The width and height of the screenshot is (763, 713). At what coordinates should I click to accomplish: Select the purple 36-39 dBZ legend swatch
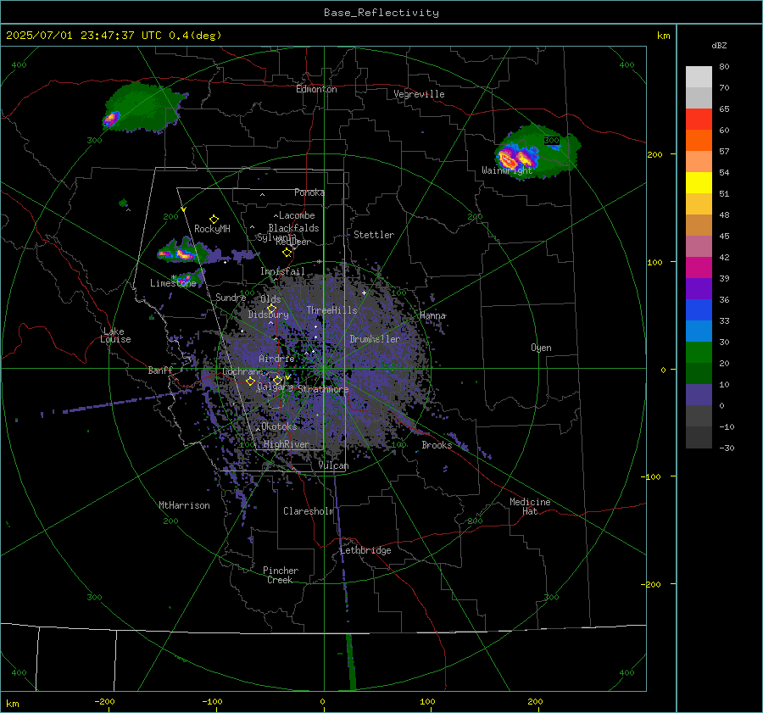[699, 288]
